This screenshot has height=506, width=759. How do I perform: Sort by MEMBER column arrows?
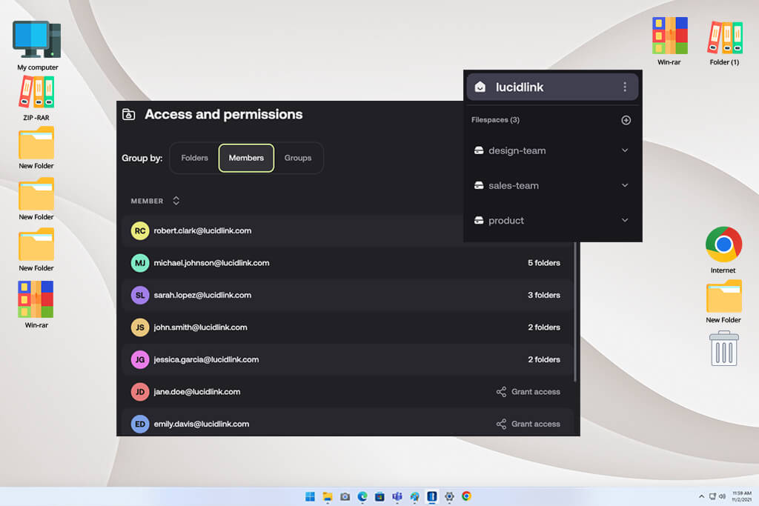(176, 201)
